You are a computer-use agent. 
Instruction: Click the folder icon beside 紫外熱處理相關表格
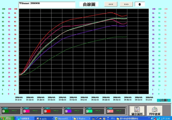pos(118,119)
